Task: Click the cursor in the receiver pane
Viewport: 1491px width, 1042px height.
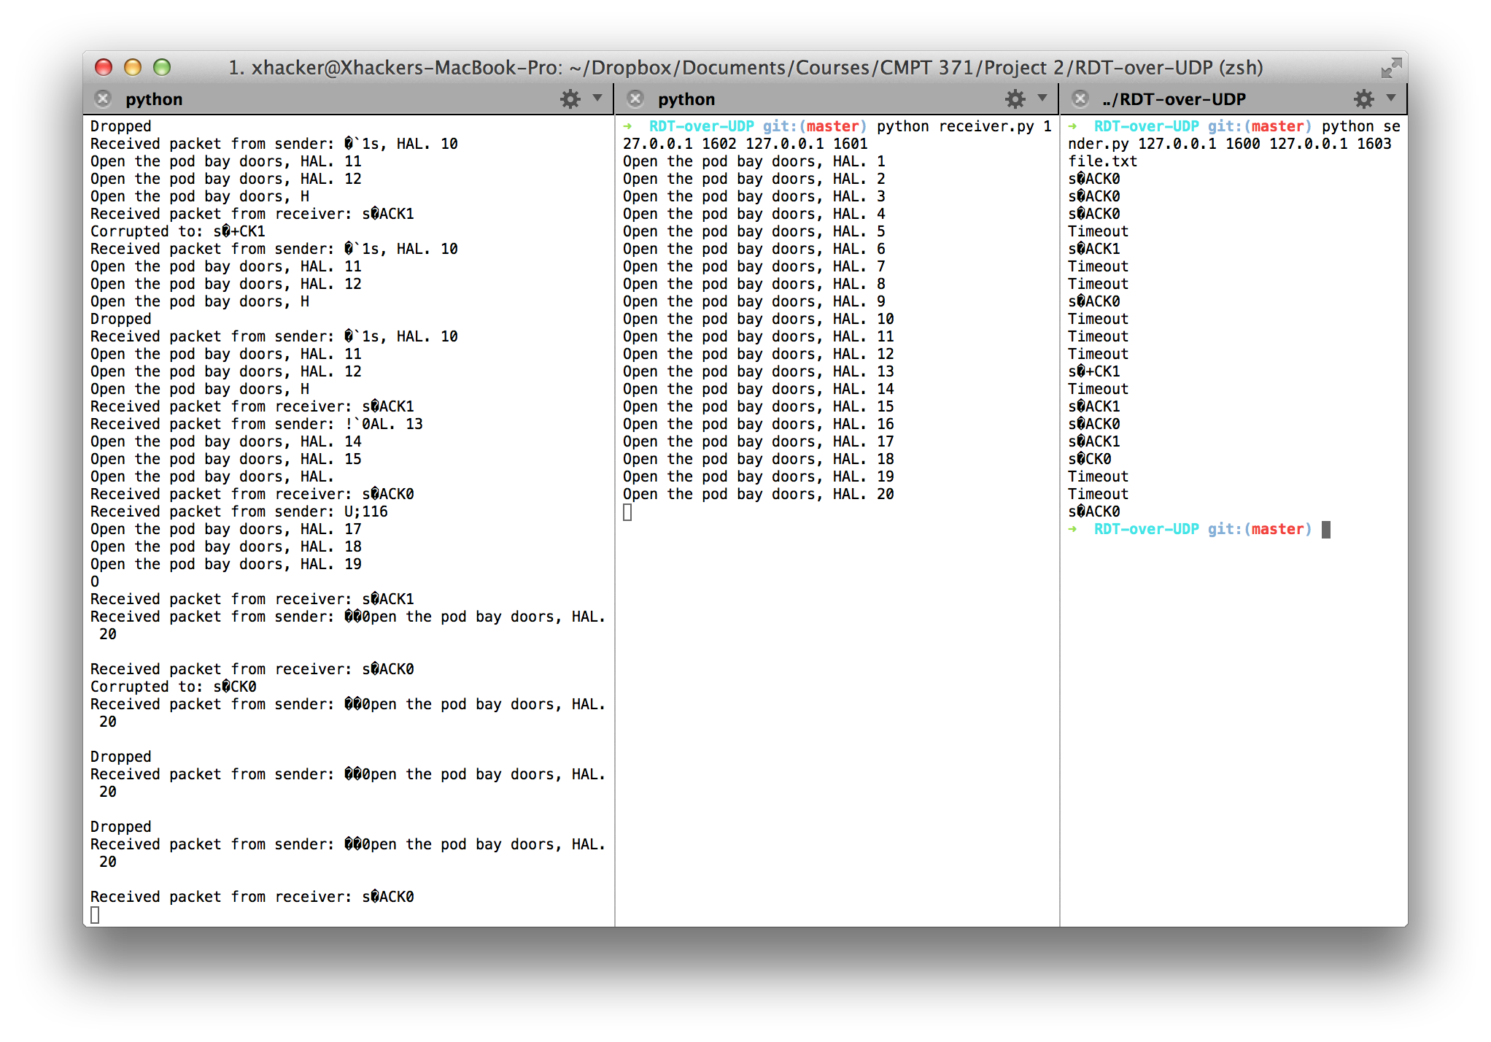Action: (627, 512)
